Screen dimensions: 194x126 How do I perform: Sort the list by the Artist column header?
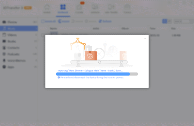click(x=96, y=28)
